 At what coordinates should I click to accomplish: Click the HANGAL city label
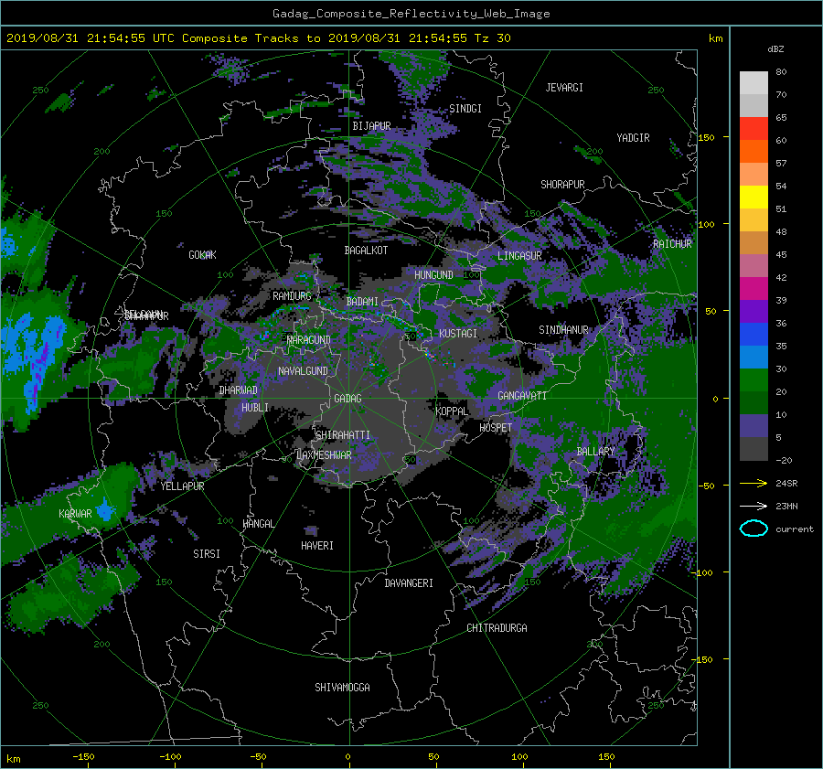point(258,524)
